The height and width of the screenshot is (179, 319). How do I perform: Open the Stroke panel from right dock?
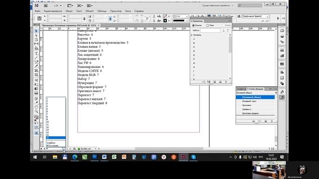[282, 50]
